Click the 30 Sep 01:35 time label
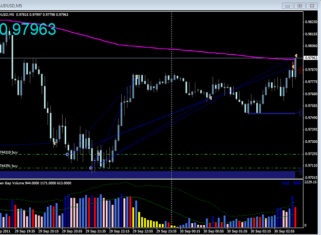This screenshot has width=321, height=235. pos(237,231)
